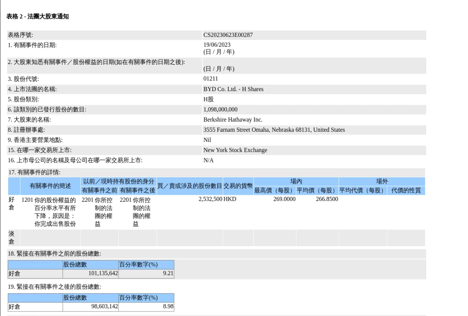The height and width of the screenshot is (316, 468).
Task: Click the label 15. 在哪一家交易所上市
Action: (40, 150)
